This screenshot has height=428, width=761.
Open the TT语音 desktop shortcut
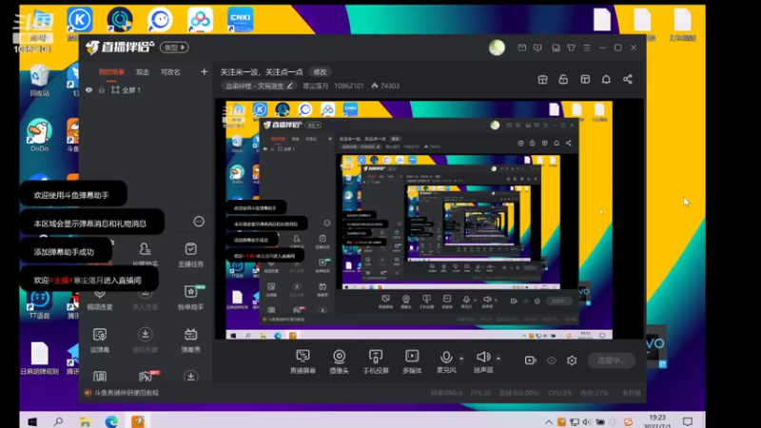pyautogui.click(x=39, y=304)
